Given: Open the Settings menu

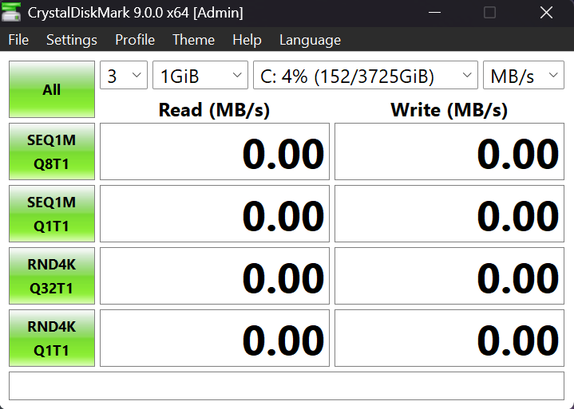Looking at the screenshot, I should click(72, 40).
